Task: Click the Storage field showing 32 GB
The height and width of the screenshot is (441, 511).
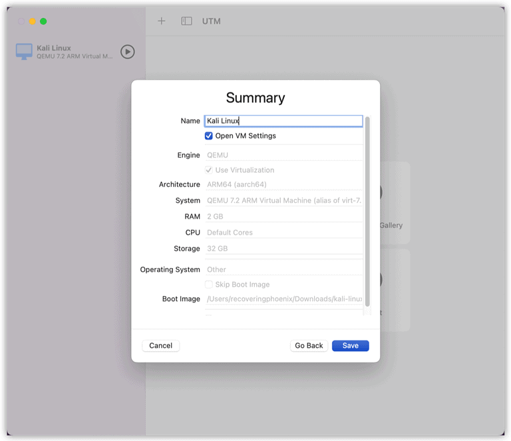Action: (x=283, y=249)
